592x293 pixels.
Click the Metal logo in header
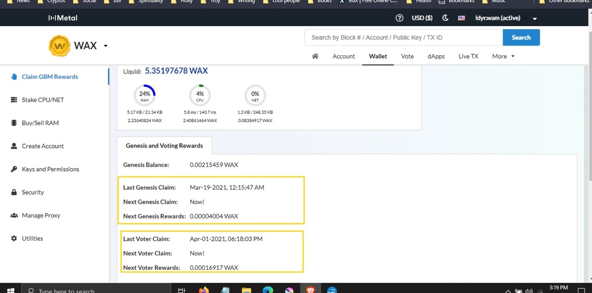(63, 18)
